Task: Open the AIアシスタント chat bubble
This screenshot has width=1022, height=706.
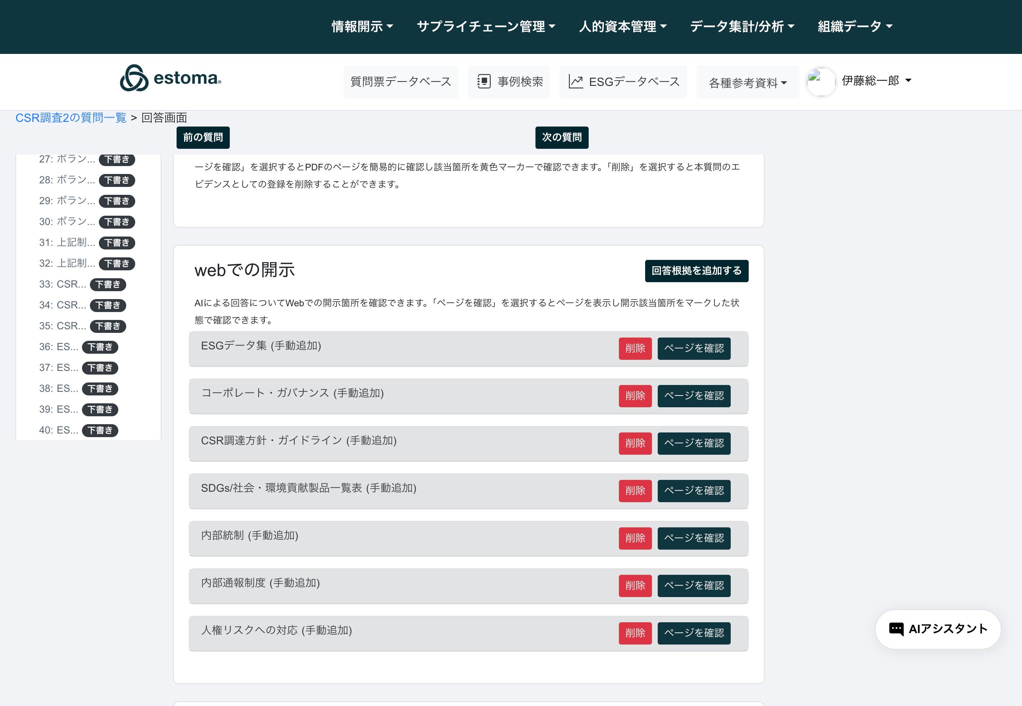Action: coord(937,629)
